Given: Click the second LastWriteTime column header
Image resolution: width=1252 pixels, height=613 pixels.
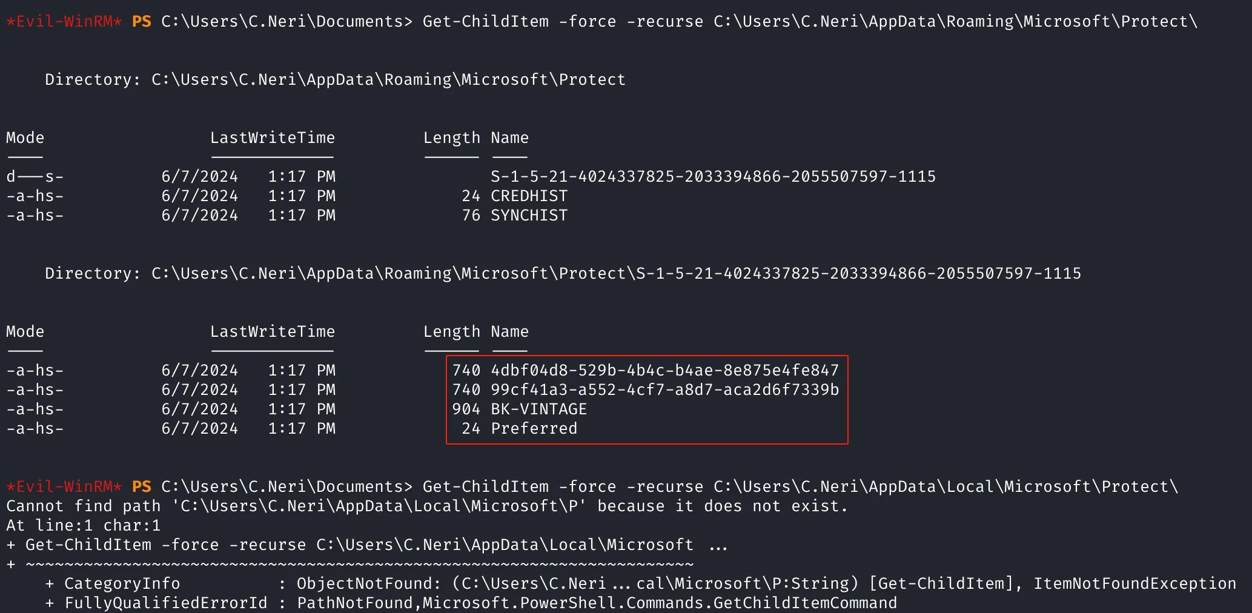Looking at the screenshot, I should (273, 332).
